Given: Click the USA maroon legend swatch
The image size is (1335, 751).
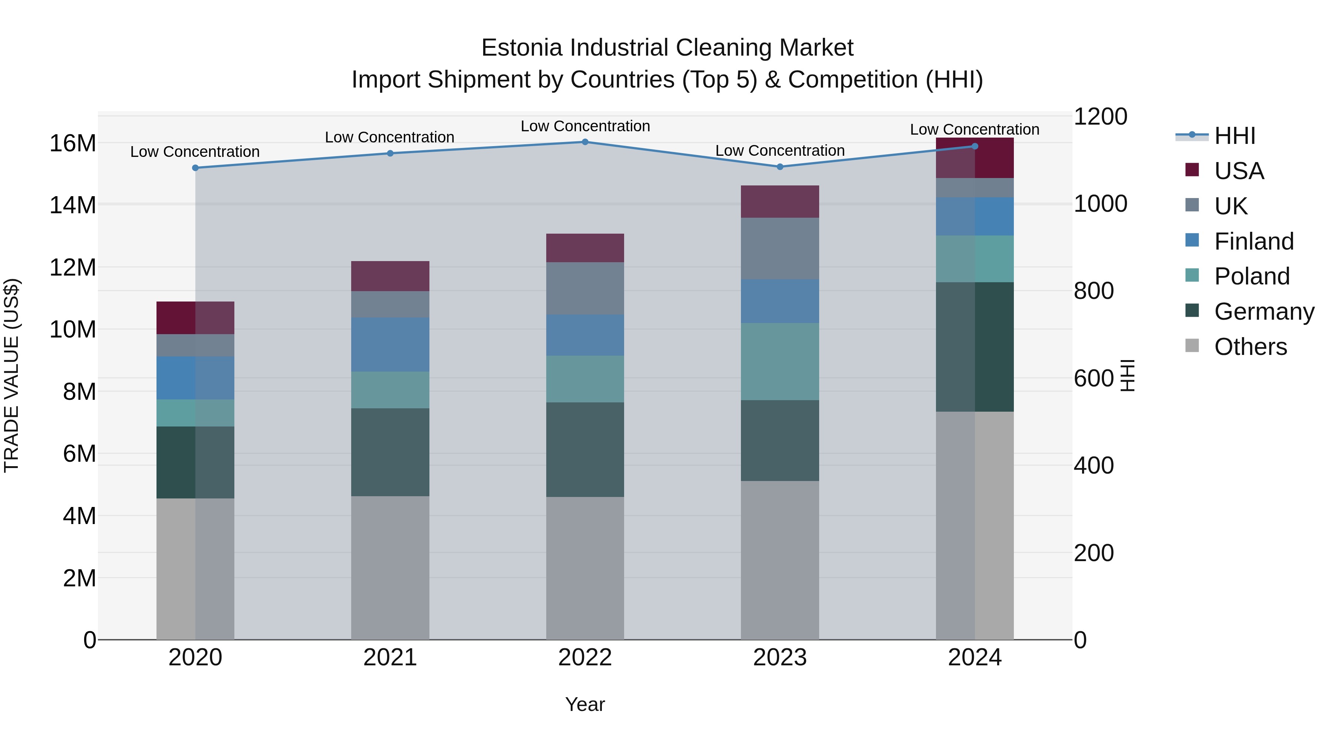Looking at the screenshot, I should [x=1192, y=169].
